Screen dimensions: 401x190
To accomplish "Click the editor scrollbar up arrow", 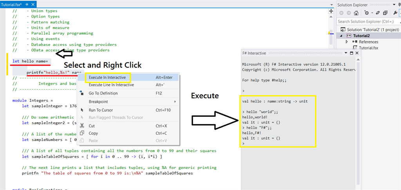I will (x=331, y=17).
